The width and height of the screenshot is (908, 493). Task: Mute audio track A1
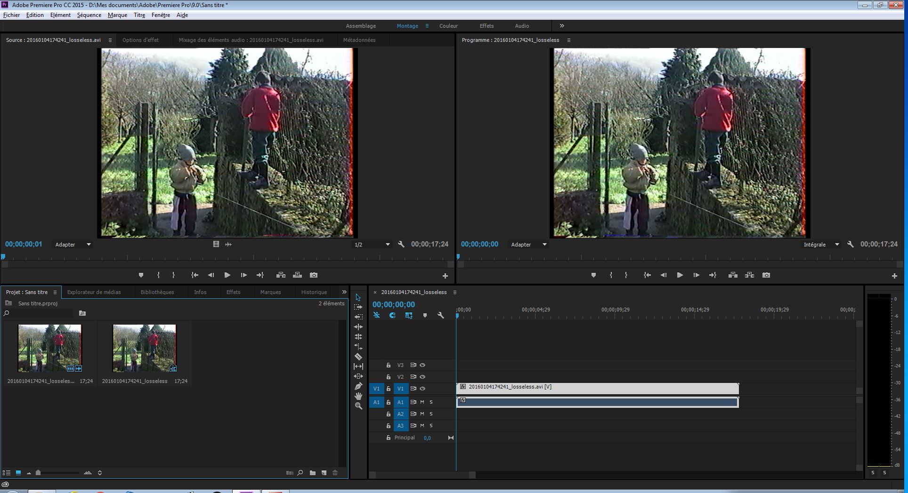[422, 402]
